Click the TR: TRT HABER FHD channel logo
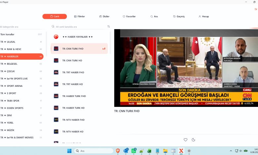This screenshot has height=155, width=258. point(56,72)
